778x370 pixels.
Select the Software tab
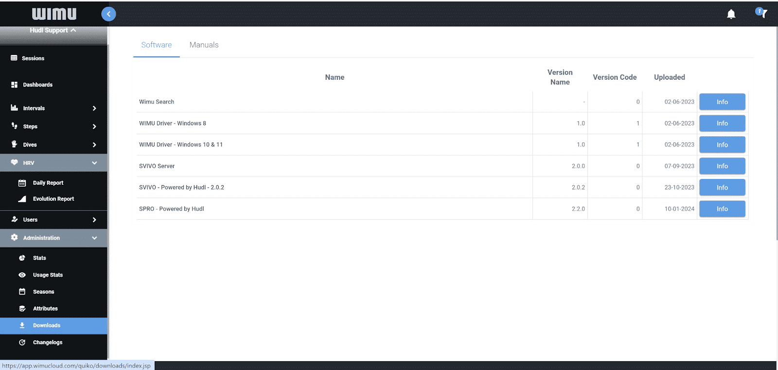click(156, 45)
